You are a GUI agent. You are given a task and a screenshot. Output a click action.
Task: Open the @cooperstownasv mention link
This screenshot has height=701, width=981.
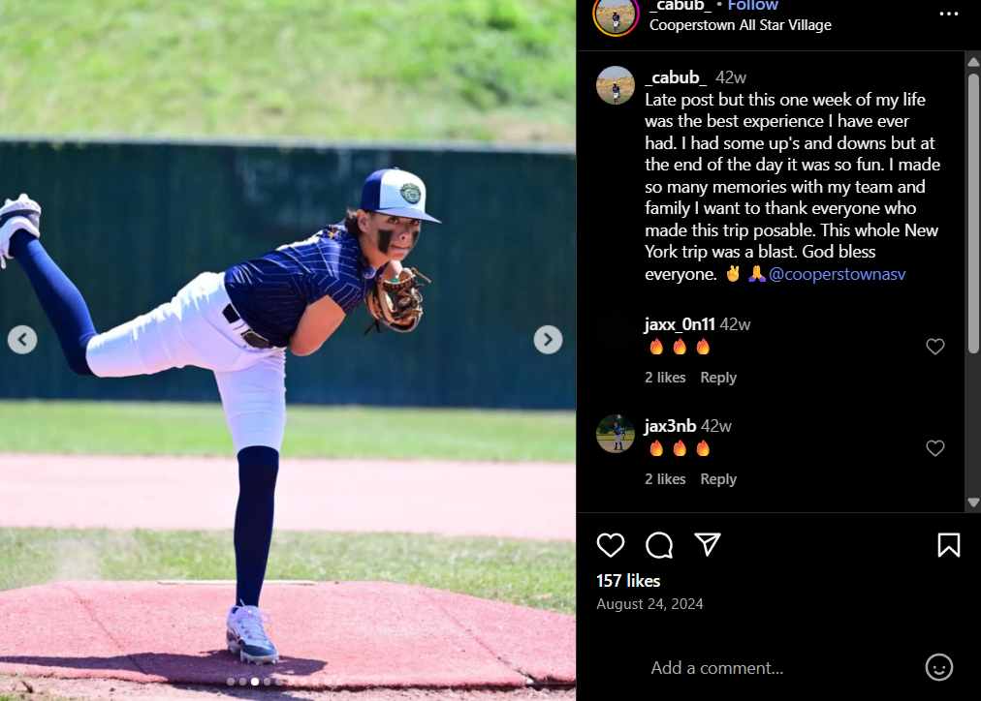(838, 274)
